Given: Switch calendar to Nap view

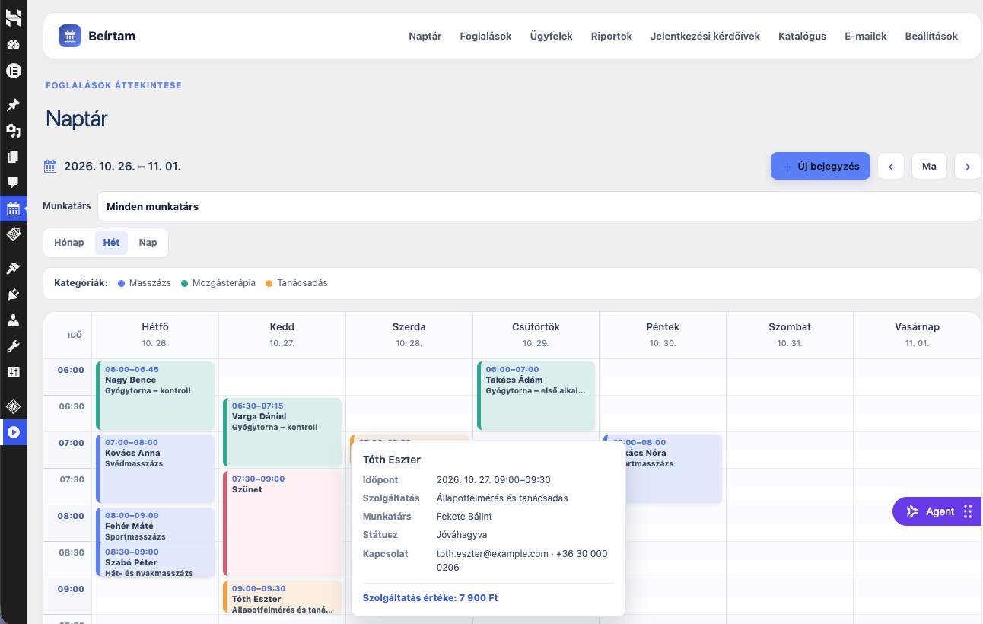Looking at the screenshot, I should 148,243.
